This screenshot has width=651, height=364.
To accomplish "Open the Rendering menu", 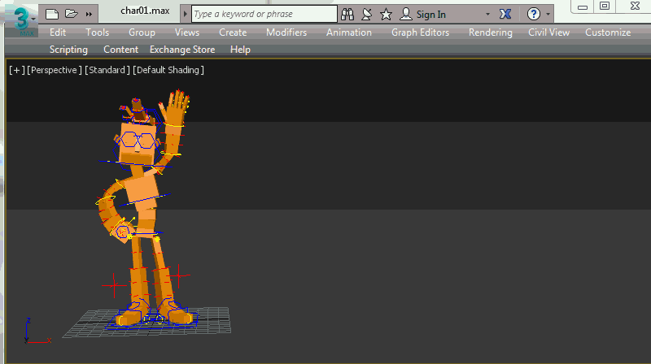I will 490,32.
